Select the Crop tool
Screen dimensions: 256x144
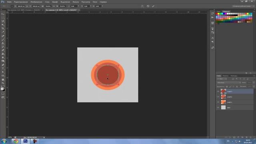click(3, 28)
